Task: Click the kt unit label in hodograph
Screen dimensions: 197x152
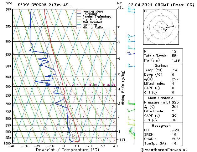Action: 146,11
